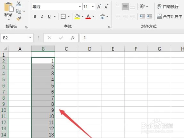Select column A header

20,49
